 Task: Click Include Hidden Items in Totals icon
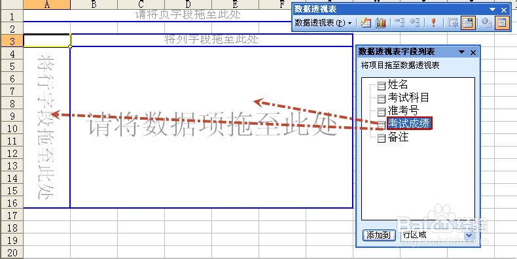pyautogui.click(x=454, y=23)
